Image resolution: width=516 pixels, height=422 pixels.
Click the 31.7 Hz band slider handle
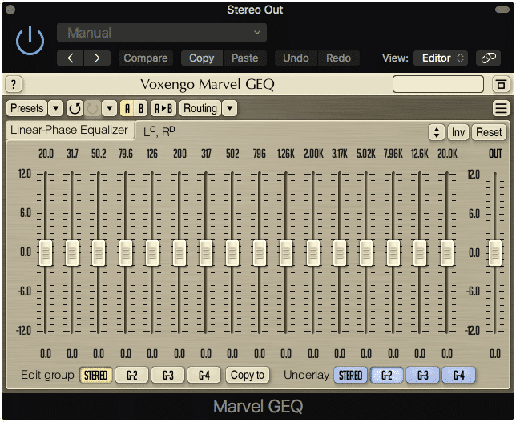72,252
